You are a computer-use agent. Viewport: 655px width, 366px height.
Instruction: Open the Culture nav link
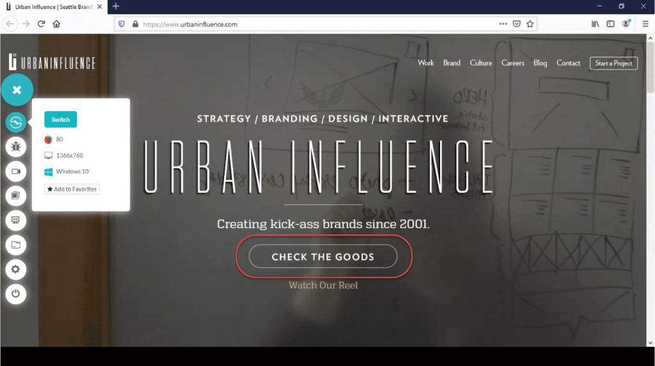tap(481, 63)
